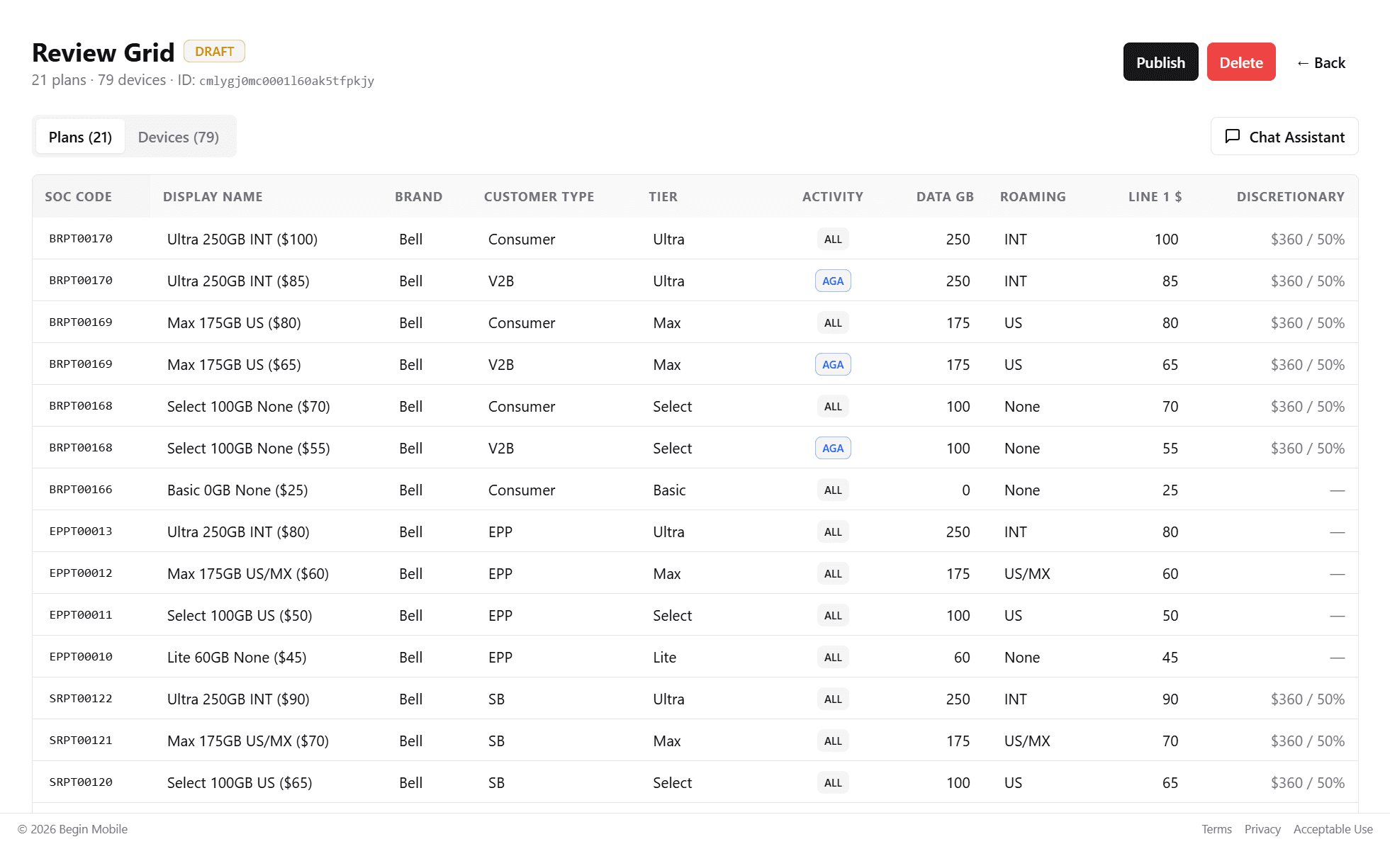Sort the table by SOC CODE header
1390x844 pixels.
tap(78, 196)
